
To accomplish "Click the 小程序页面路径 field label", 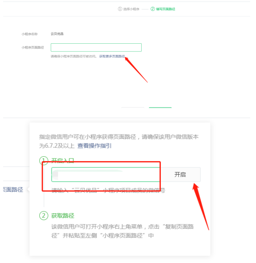I will coord(33,47).
